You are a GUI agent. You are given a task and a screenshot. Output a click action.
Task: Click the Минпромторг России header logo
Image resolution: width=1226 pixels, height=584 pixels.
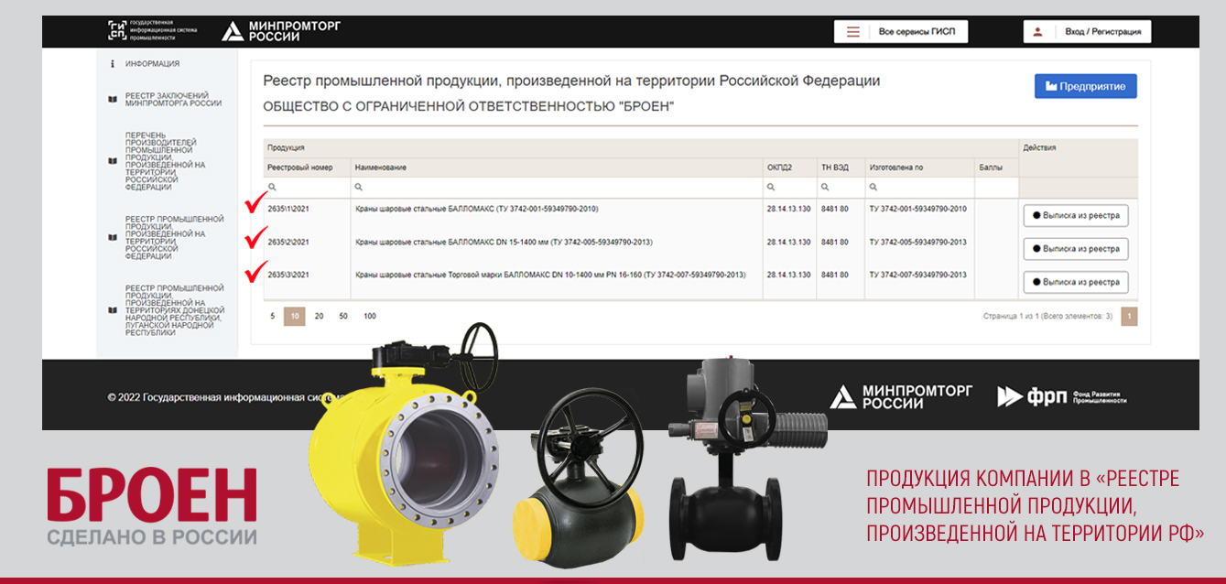click(280, 30)
